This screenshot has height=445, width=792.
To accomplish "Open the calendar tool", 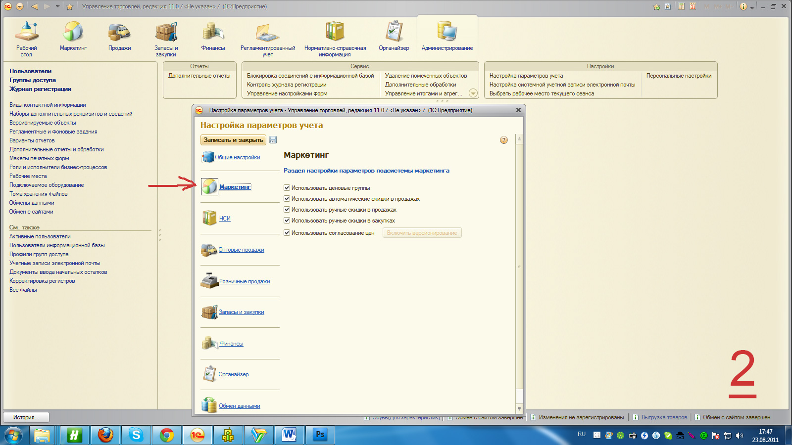I will click(x=693, y=6).
